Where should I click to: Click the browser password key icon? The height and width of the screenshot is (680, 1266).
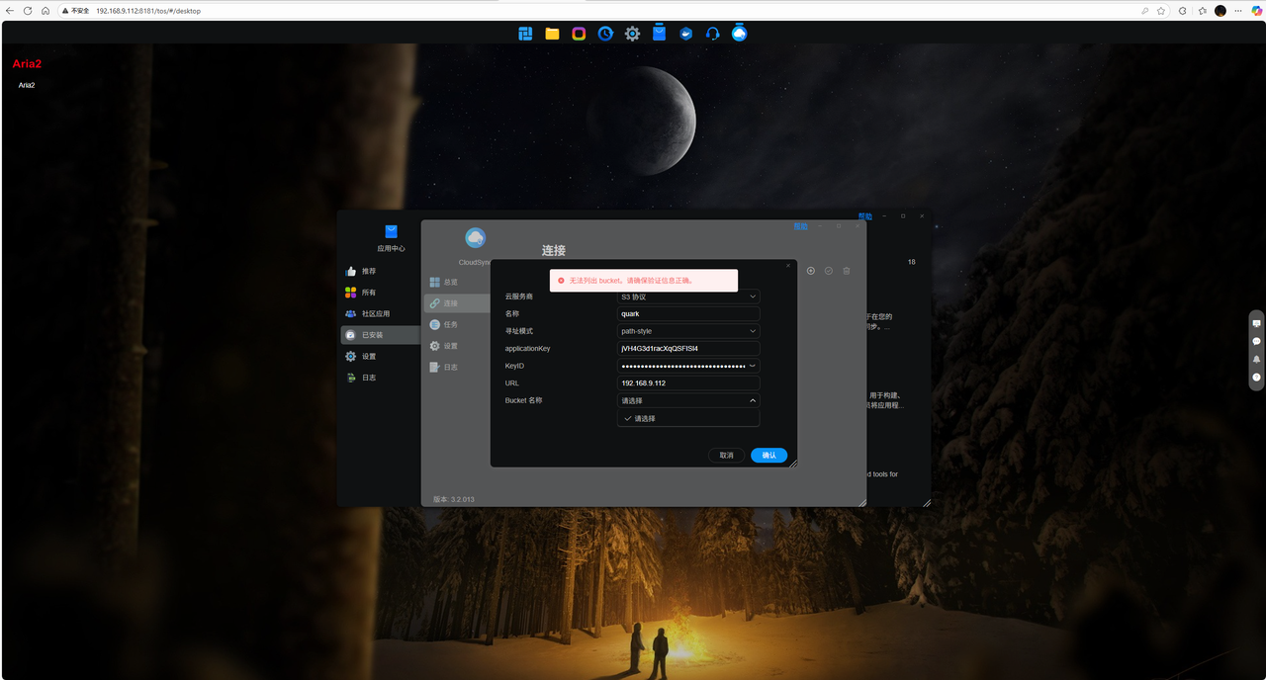click(x=1145, y=10)
